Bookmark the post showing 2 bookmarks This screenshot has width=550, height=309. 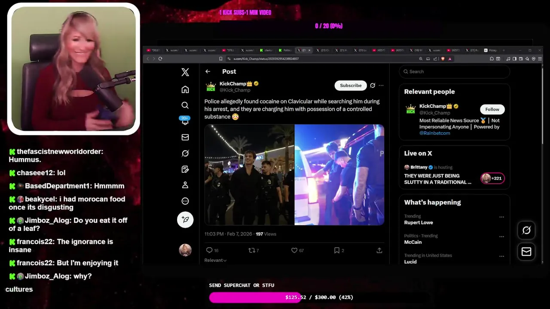pyautogui.click(x=339, y=250)
